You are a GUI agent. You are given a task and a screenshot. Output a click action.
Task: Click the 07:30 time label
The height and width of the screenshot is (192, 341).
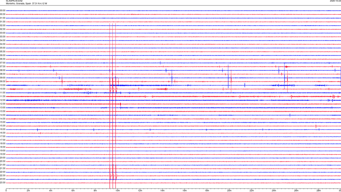(2, 66)
